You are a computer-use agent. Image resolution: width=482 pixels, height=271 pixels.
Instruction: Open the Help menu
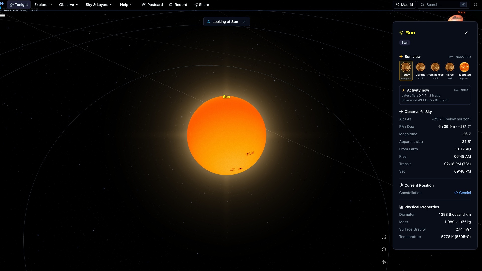coord(126,5)
